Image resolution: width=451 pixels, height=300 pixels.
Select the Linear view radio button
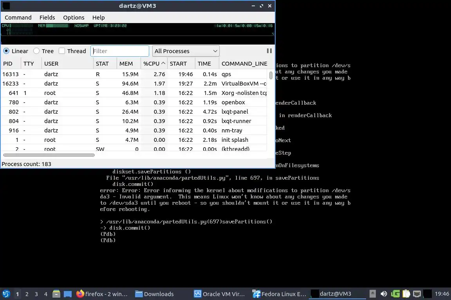6,51
